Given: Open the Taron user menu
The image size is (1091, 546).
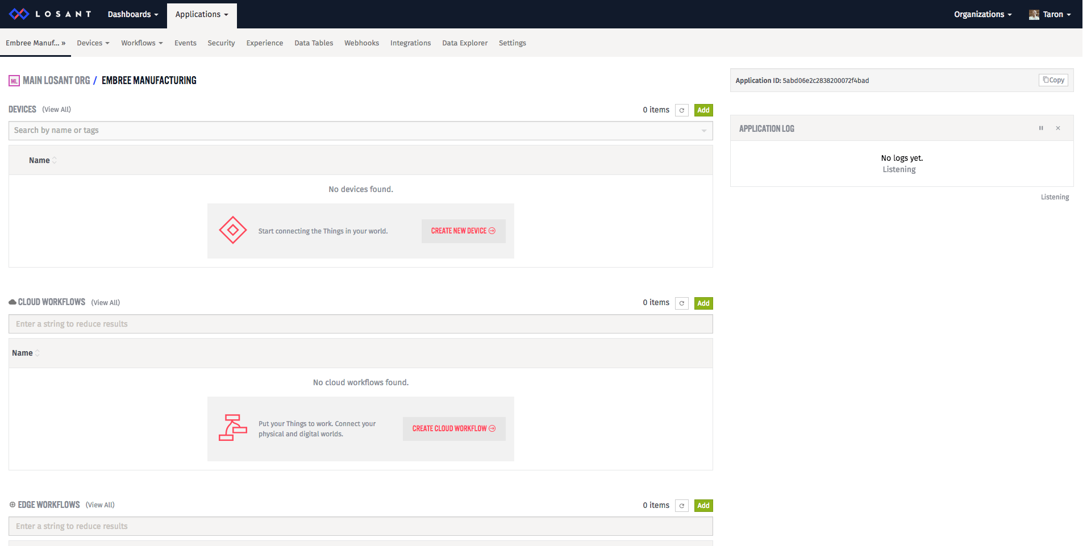Looking at the screenshot, I should coord(1050,14).
